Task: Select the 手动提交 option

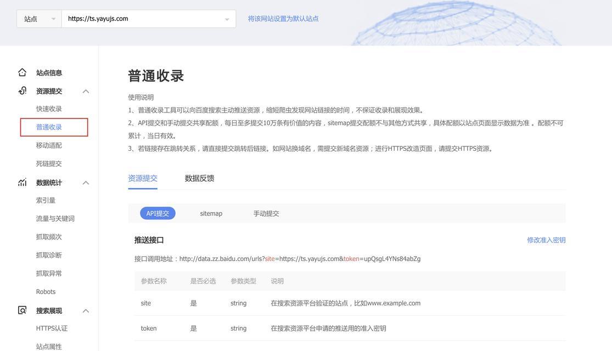Action: tap(266, 213)
